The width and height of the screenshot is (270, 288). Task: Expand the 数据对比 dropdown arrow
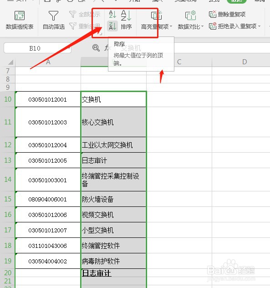(x=202, y=26)
